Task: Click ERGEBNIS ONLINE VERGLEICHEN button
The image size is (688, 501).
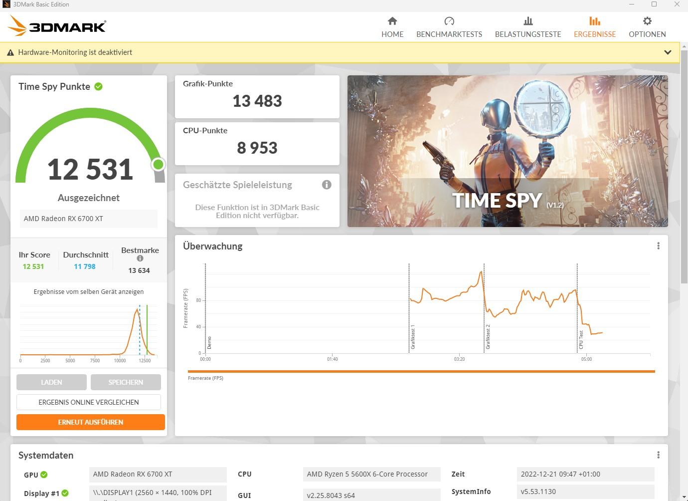Action: click(x=89, y=402)
